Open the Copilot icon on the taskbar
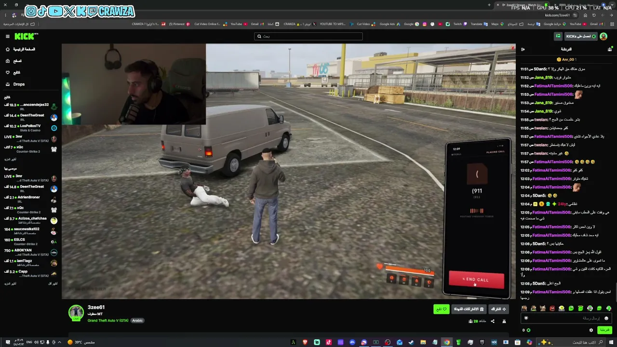This screenshot has height=347, width=617. tap(529, 342)
